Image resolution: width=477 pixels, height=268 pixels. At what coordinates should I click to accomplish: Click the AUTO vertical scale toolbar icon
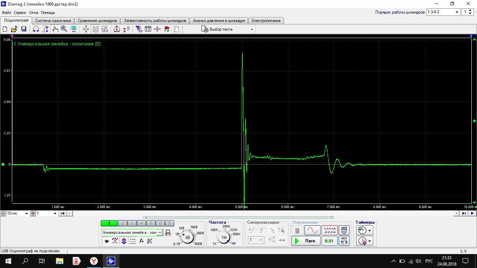117,29
